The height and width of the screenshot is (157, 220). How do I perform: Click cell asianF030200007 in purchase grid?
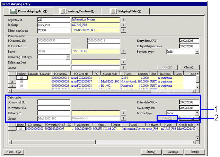coord(81,81)
